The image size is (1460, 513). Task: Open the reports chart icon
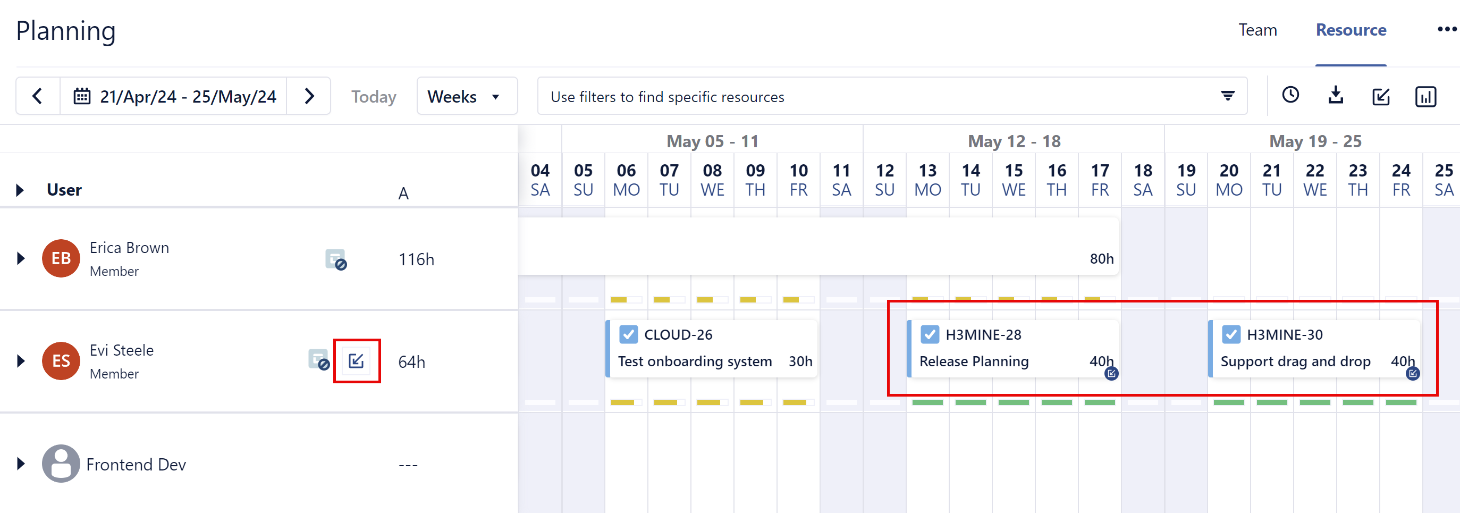click(1426, 96)
